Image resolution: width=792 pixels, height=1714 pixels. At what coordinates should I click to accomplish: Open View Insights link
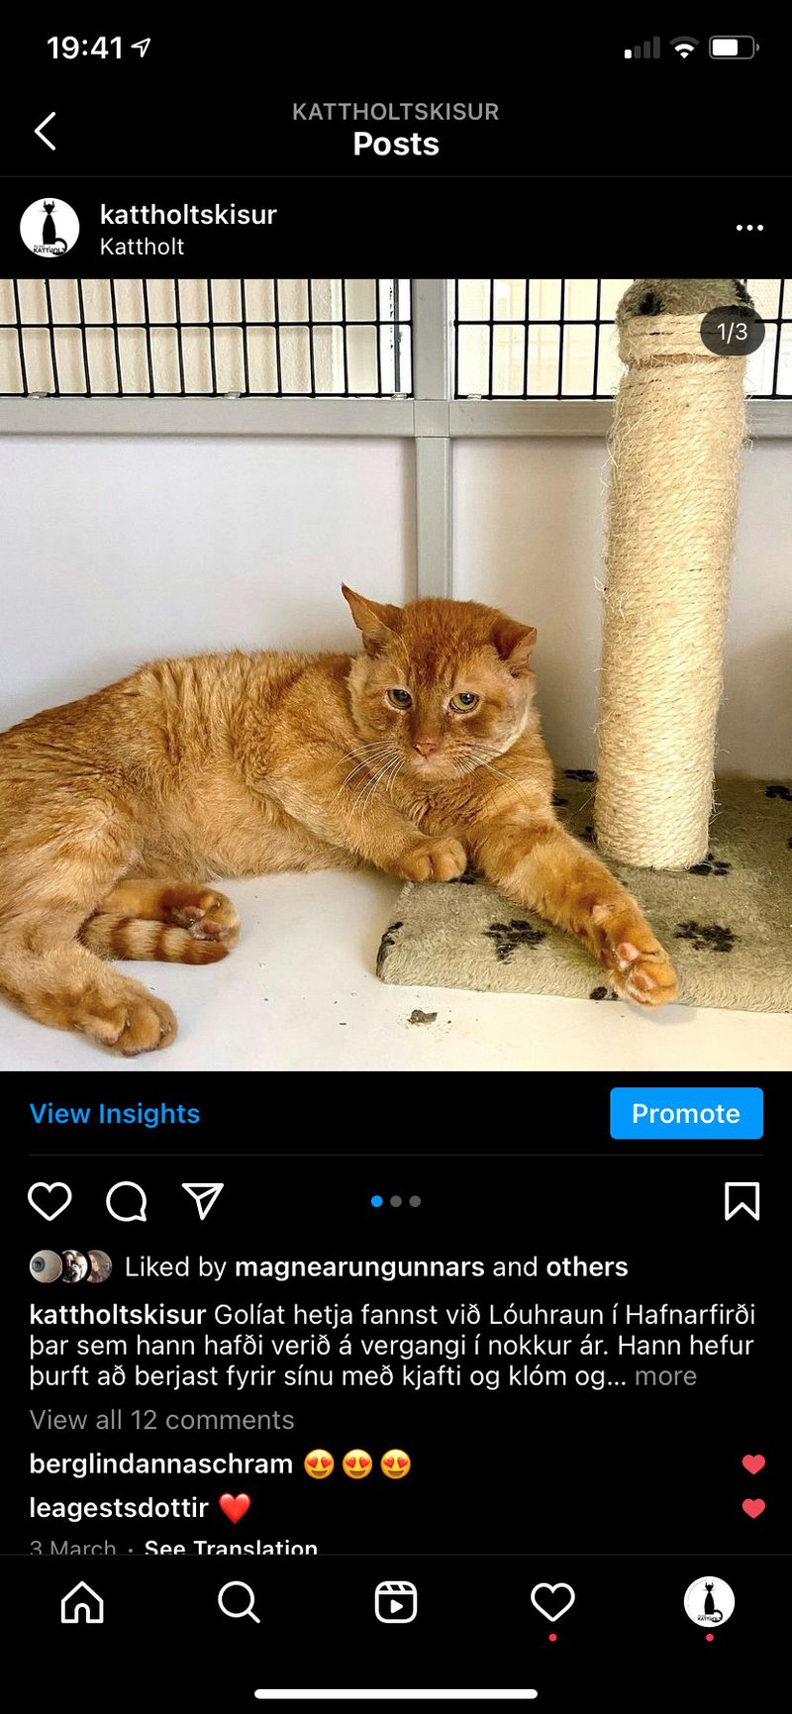point(115,1113)
